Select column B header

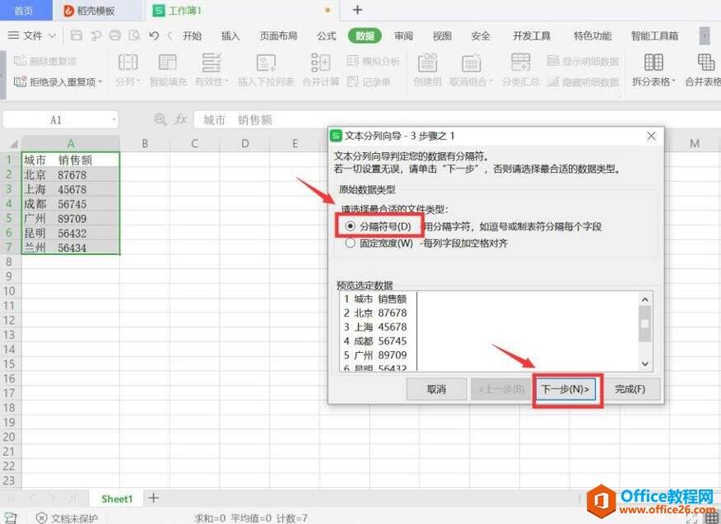coord(144,143)
